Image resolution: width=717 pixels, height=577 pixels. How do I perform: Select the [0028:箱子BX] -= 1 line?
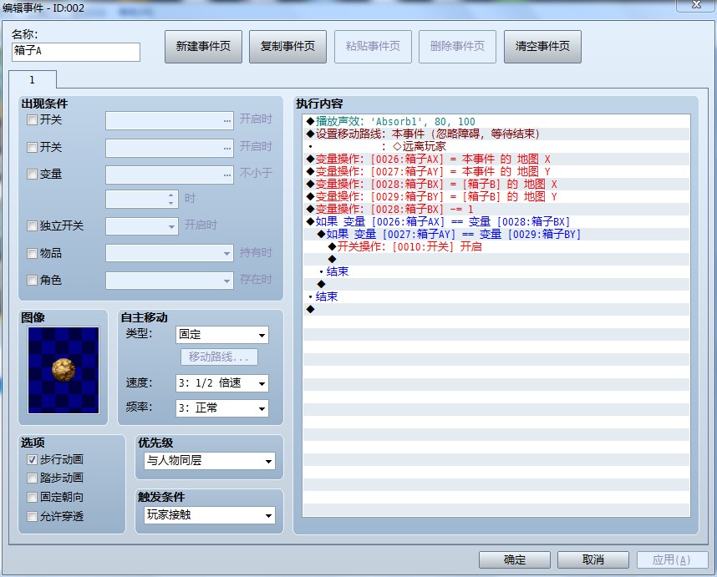click(x=496, y=210)
